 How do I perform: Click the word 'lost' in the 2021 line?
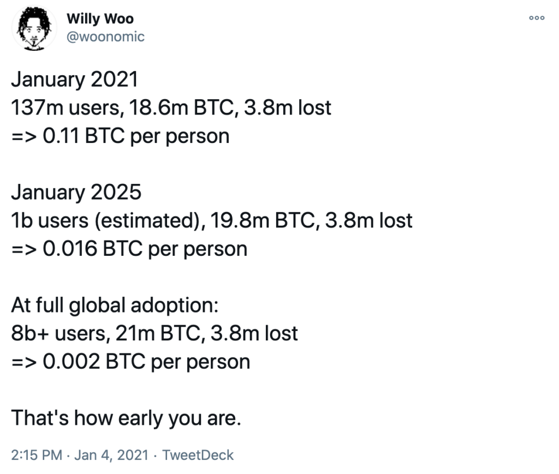(x=314, y=107)
